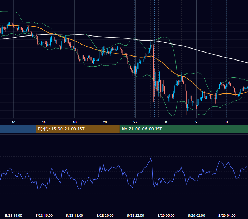The width and height of the screenshot is (248, 219).
Task: Click the 5/29 00:00 time label
Action: (166, 215)
